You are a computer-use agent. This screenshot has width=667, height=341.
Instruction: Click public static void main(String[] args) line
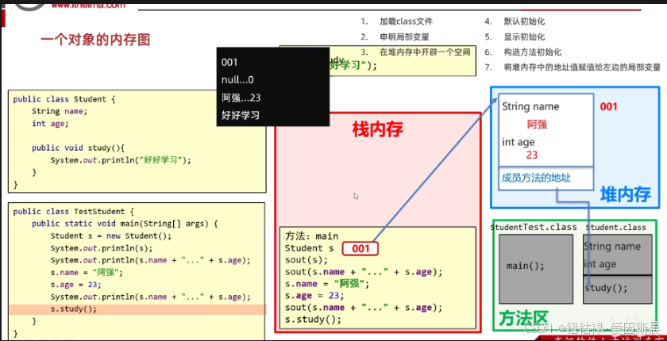click(125, 224)
